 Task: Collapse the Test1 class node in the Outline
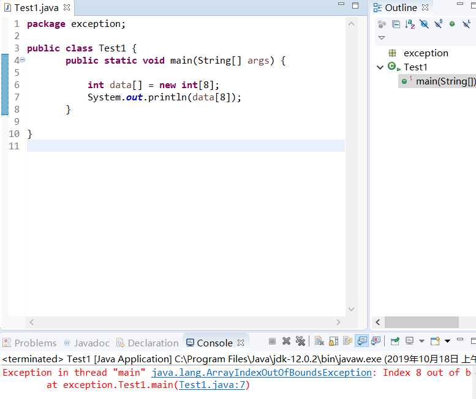coord(380,67)
